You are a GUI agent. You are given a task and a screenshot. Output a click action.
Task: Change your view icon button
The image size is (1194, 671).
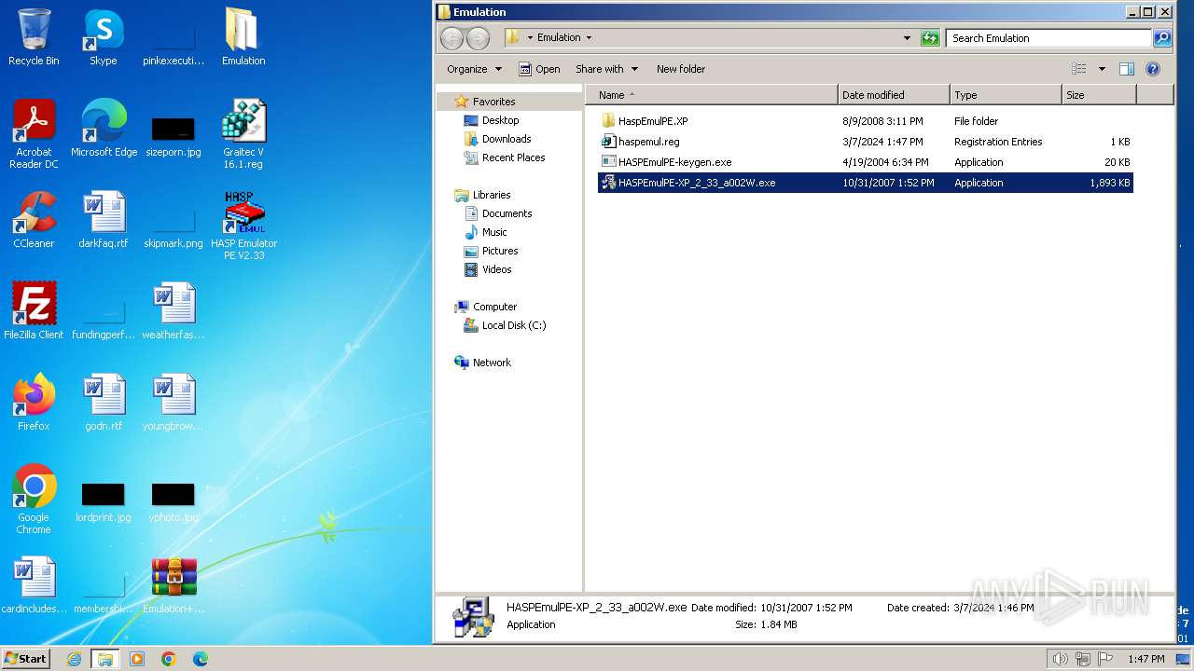[x=1079, y=69]
